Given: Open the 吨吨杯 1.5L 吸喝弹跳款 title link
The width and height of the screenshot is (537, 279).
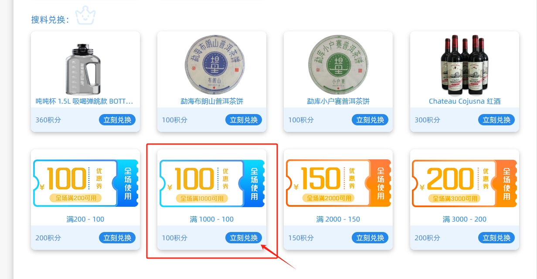Looking at the screenshot, I should pos(85,101).
